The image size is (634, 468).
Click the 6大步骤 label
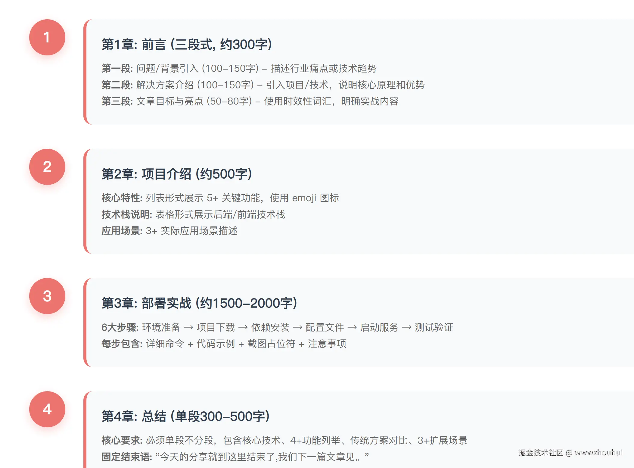(x=120, y=327)
